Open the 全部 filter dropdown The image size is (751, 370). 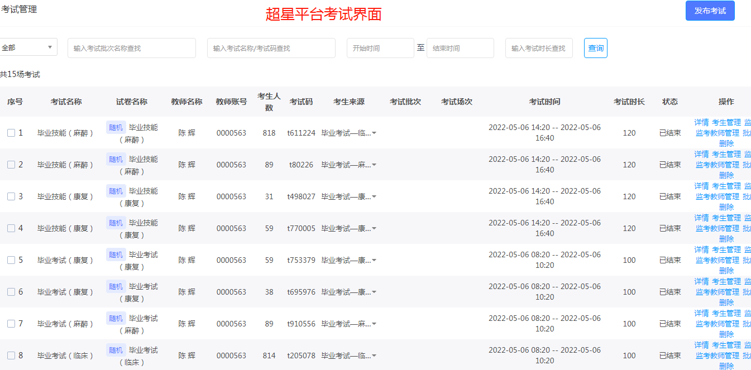click(x=28, y=48)
